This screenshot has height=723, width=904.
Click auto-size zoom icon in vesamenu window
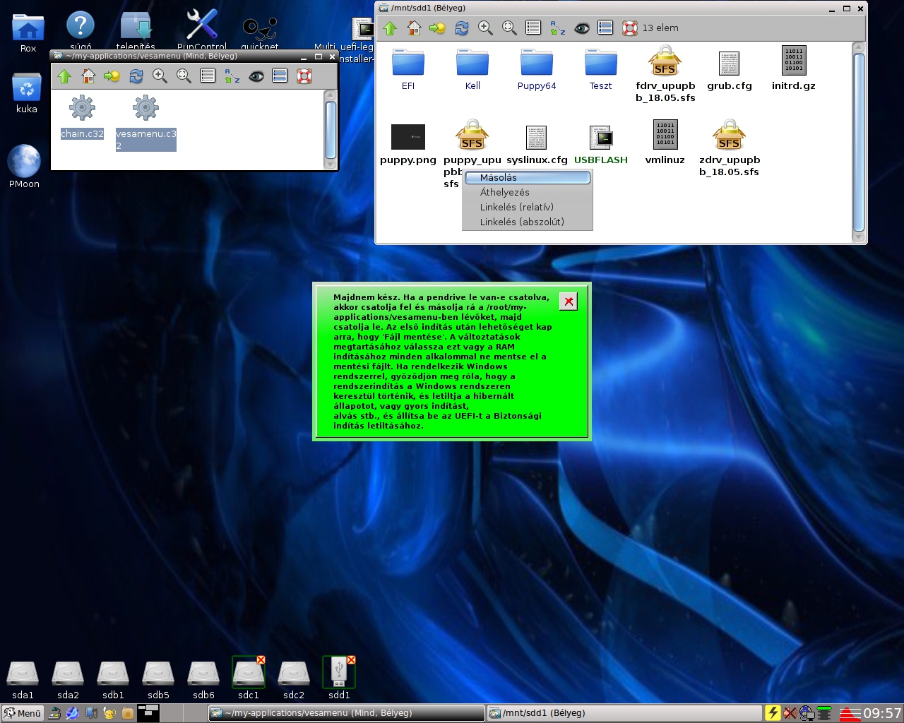pos(184,76)
